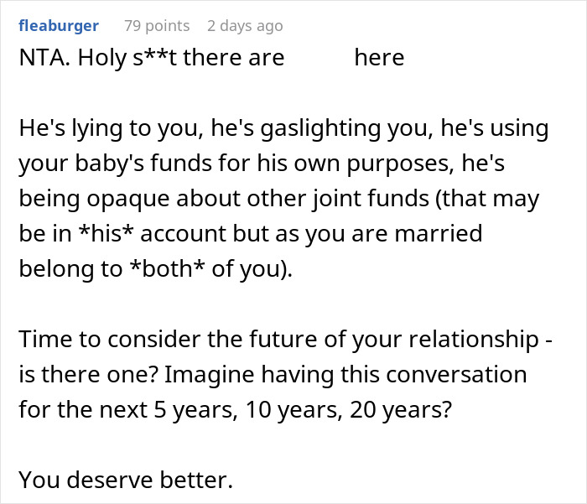Click the 79 points score
Viewport: 587px width, 504px height.
pyautogui.click(x=157, y=26)
